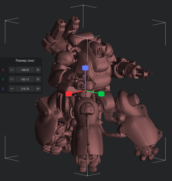The image size is (172, 181).
Task: Click the gizmo center where axes meet
Action: pos(85,91)
